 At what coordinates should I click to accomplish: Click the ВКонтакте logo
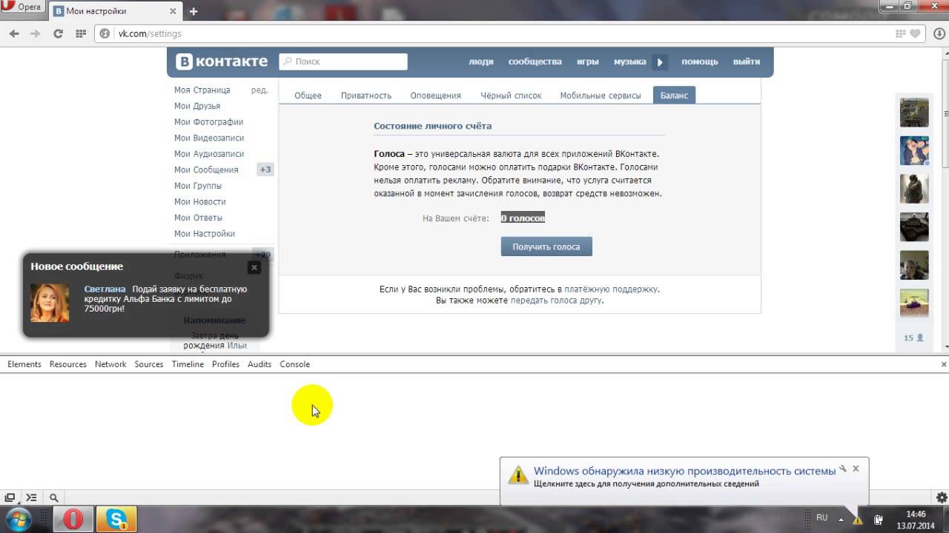click(222, 61)
